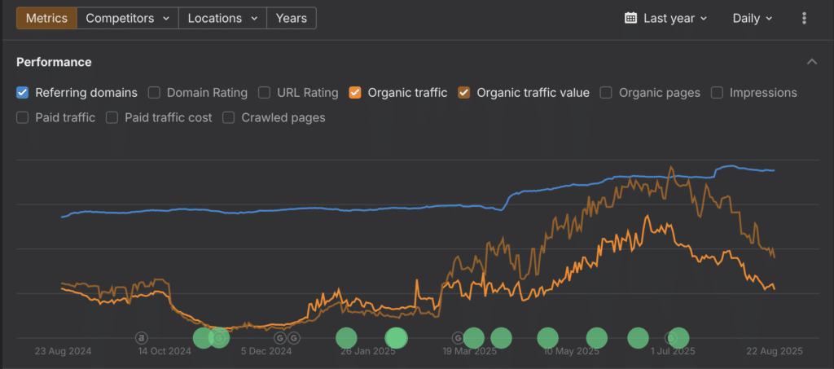Collapse the Performance section with the chevron
The width and height of the screenshot is (834, 369).
coord(811,62)
